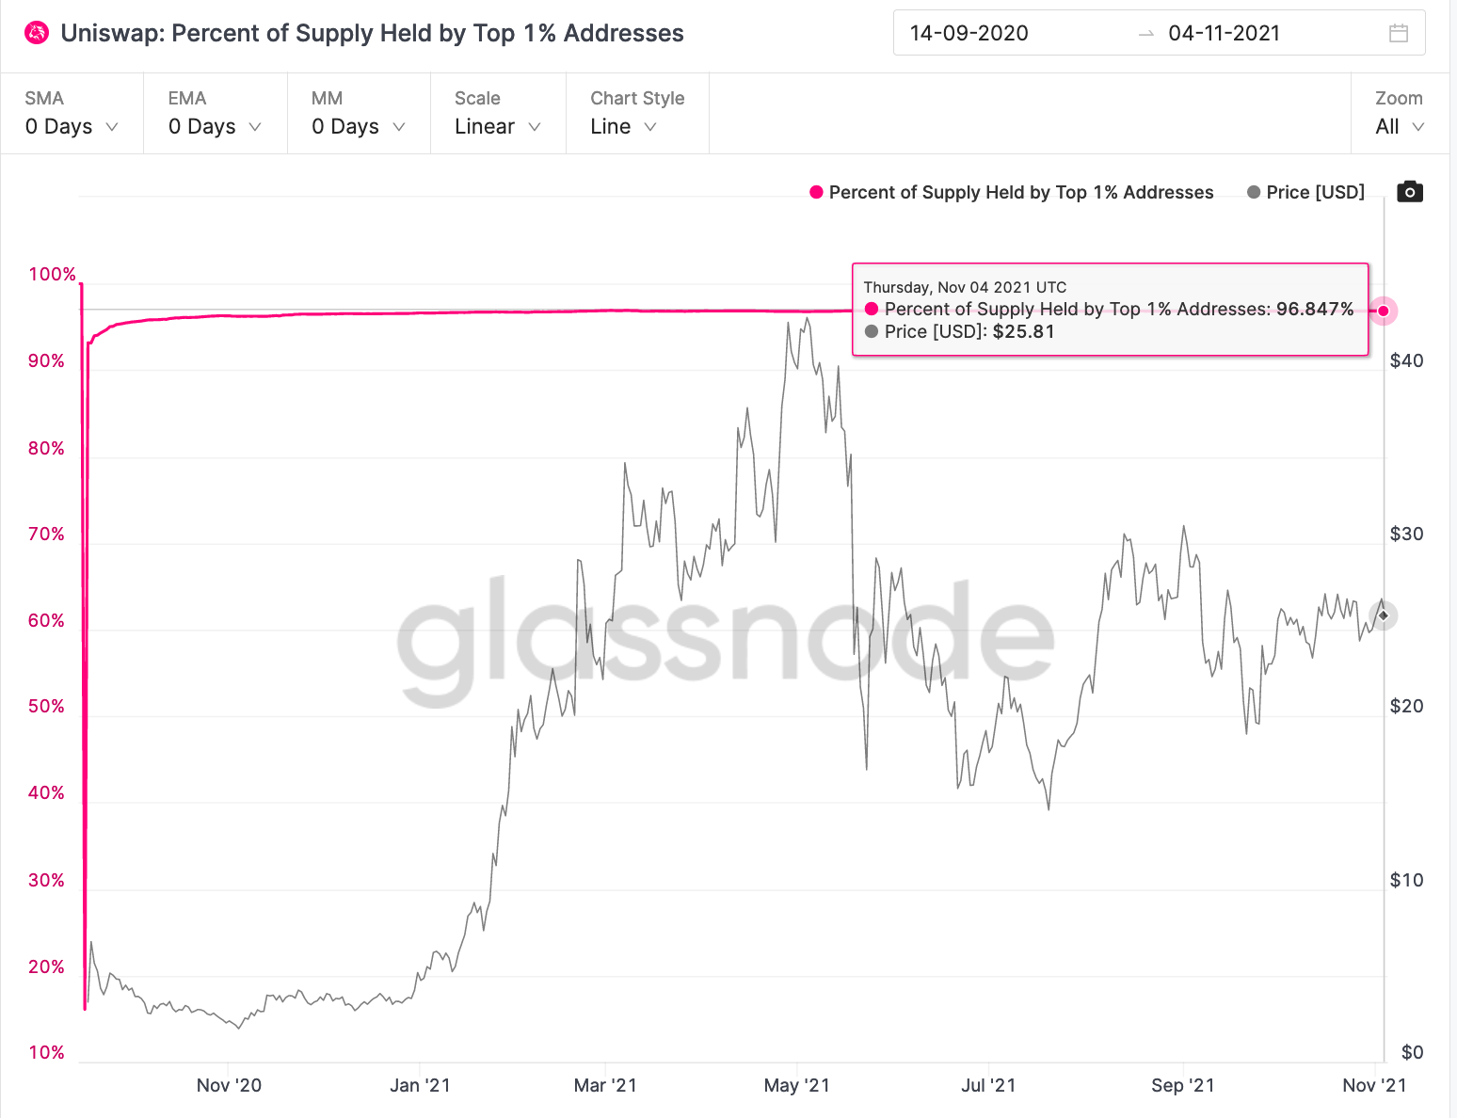Click the camera screenshot icon

click(x=1409, y=192)
